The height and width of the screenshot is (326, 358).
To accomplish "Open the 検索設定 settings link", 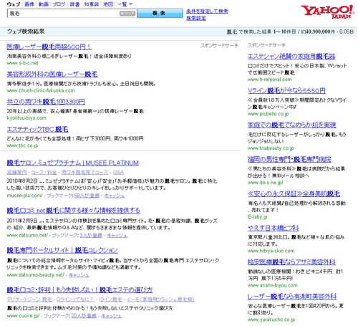I will click(196, 18).
